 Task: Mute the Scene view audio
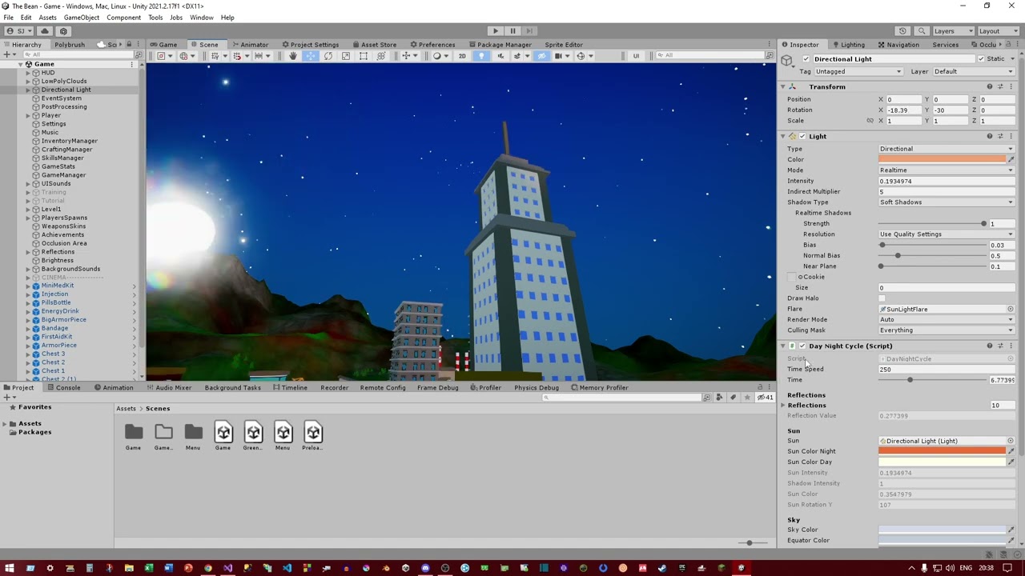pyautogui.click(x=500, y=55)
